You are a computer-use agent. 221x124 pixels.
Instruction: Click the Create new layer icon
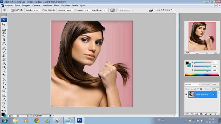click(210, 114)
